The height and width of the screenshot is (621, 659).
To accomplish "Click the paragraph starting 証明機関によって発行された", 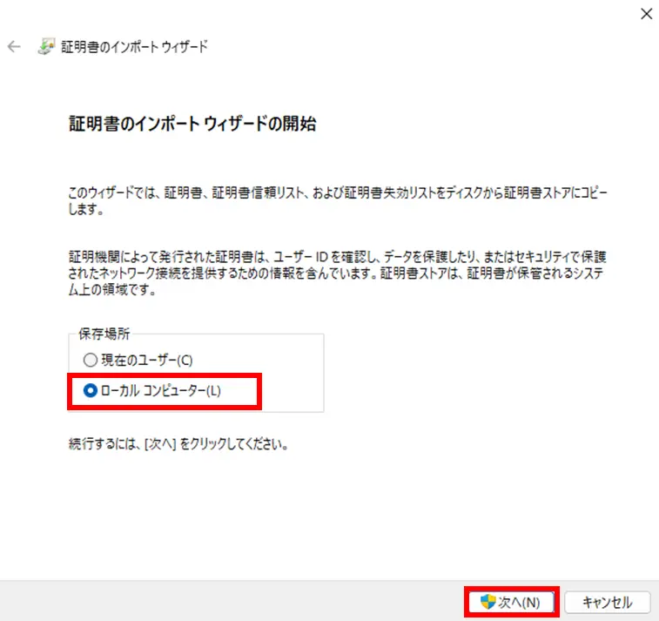I will 337,273.
